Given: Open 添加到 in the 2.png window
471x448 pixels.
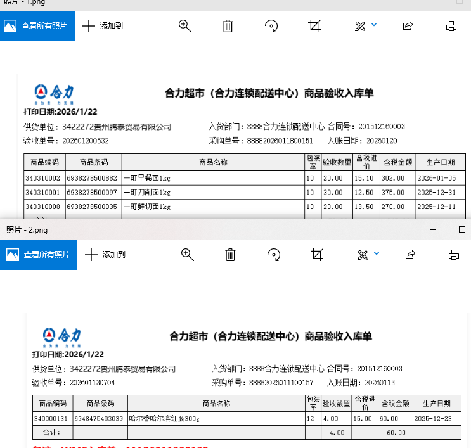Looking at the screenshot, I should click(x=106, y=255).
